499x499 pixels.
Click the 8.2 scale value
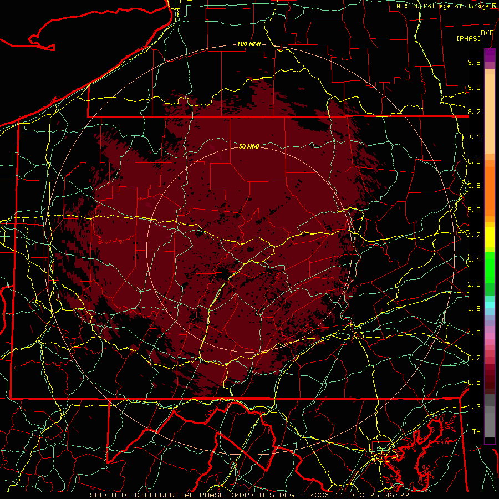474,111
